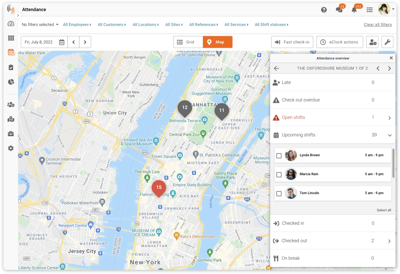Open the pie chart reports sidebar icon
This screenshot has width=400, height=274.
[x=11, y=82]
